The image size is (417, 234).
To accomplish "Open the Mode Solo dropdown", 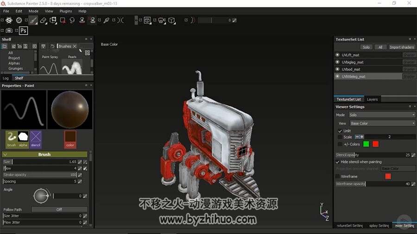I will [382, 115].
